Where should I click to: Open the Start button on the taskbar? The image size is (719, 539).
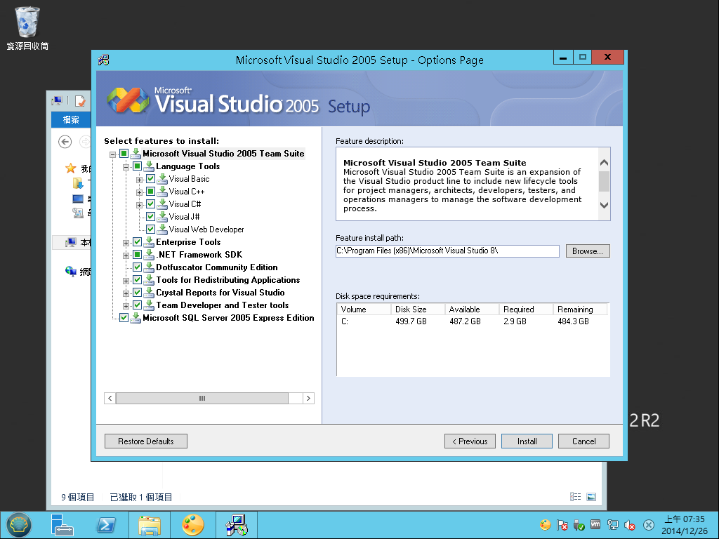[18, 525]
